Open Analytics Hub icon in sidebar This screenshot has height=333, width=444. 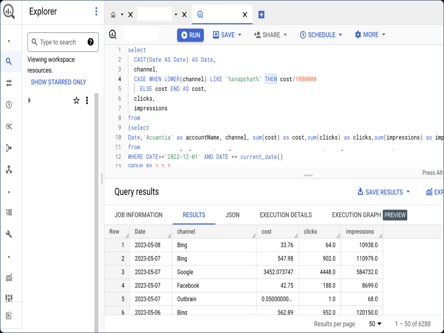click(x=9, y=126)
